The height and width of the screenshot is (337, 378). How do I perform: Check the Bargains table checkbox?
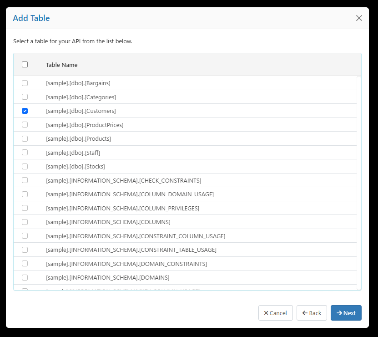pyautogui.click(x=25, y=83)
